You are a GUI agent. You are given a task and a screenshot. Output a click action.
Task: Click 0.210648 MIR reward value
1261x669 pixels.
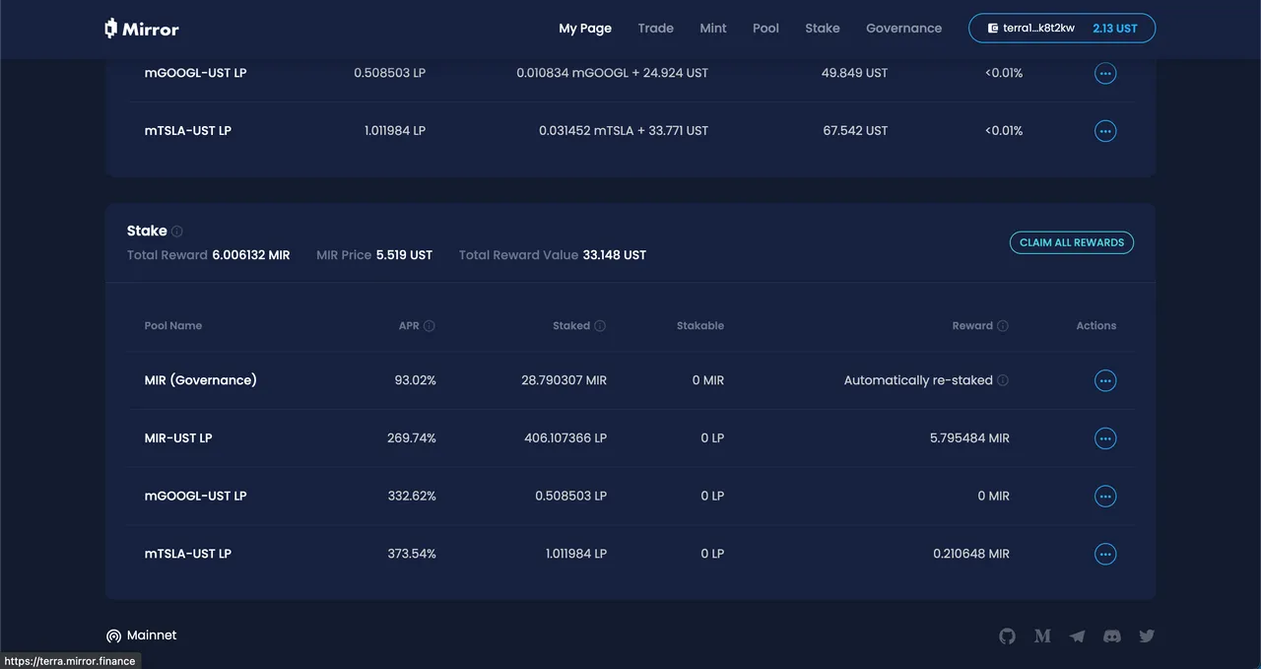[971, 554]
